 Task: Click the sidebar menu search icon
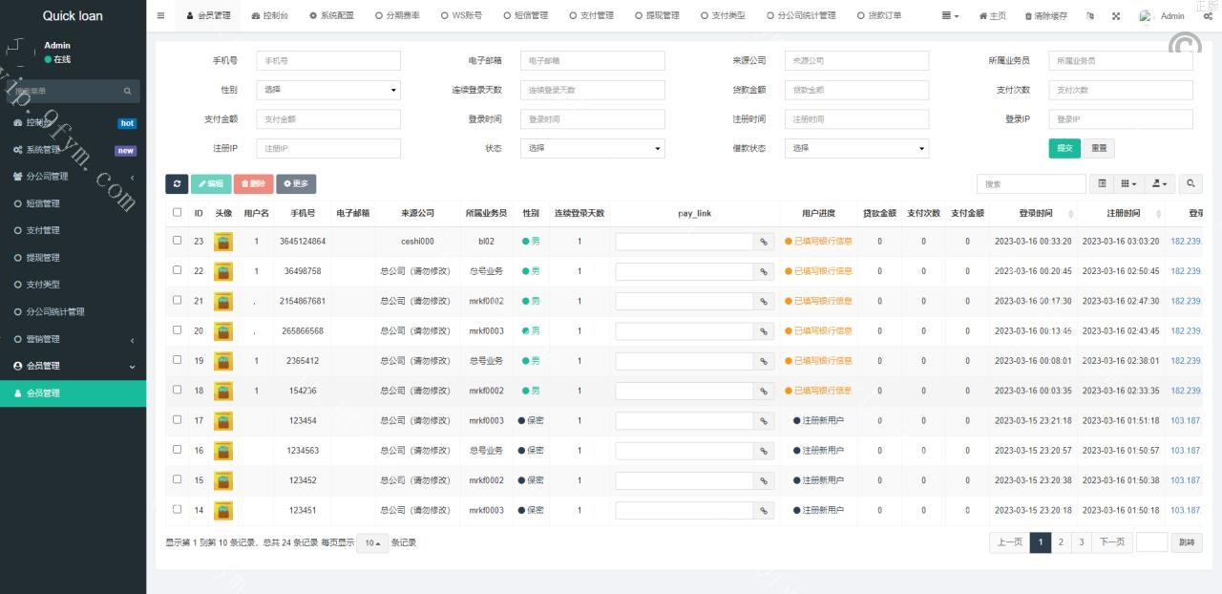[128, 92]
